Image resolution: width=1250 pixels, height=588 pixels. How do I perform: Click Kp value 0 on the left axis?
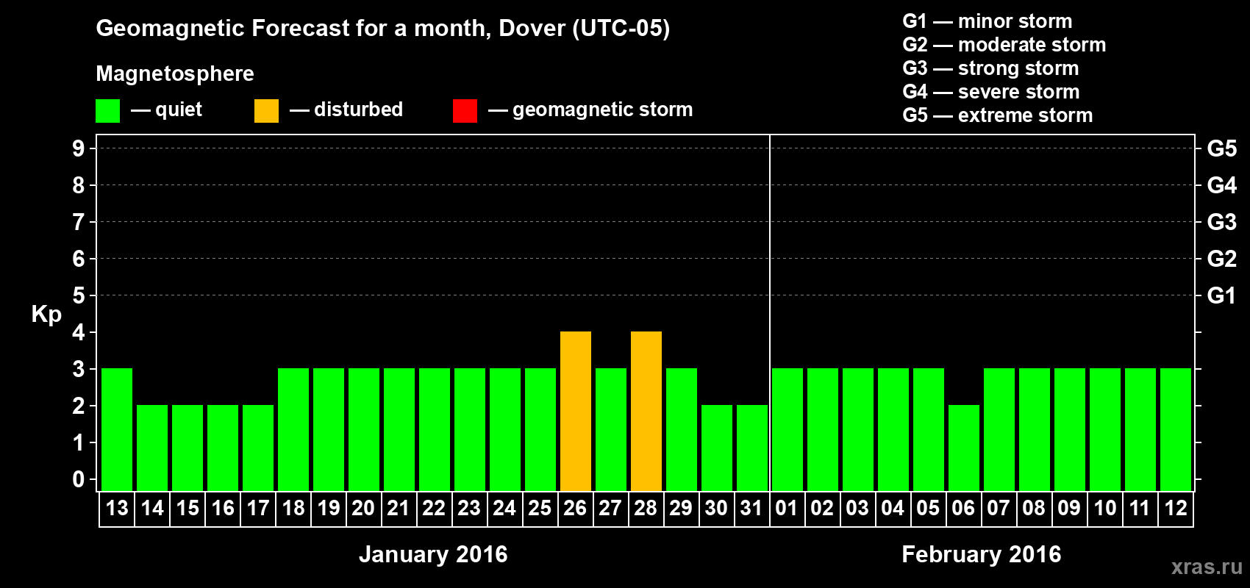(79, 479)
